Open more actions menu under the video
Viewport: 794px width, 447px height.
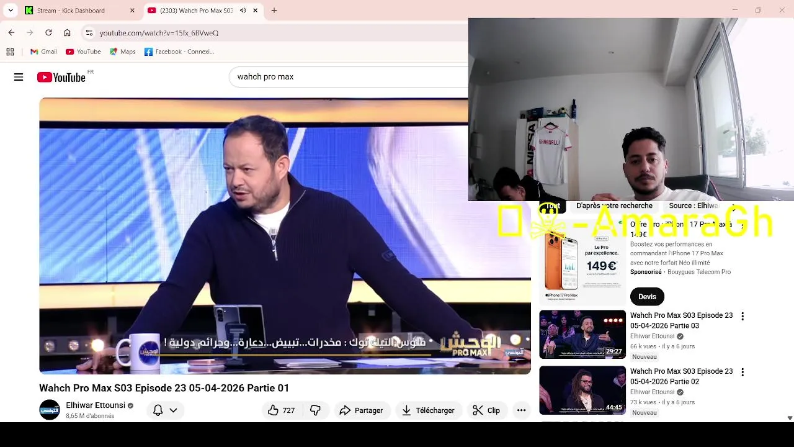pos(521,410)
